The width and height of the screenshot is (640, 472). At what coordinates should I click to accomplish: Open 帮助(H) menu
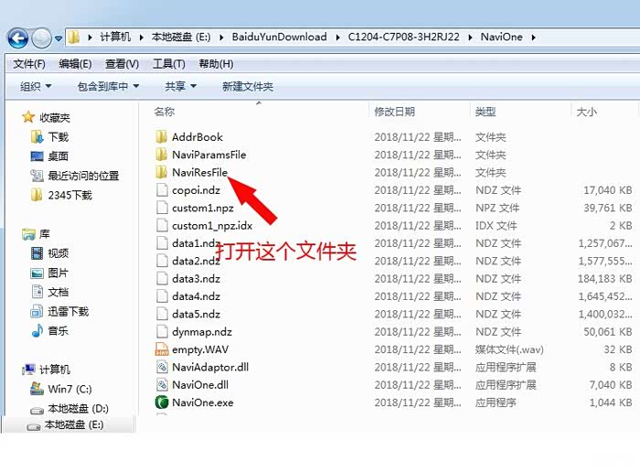coord(216,64)
